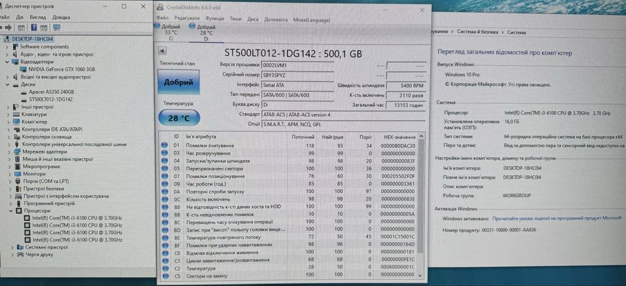Click the Пристрої безпеки security devices icon
Viewport: 626px width, 286px height.
(x=18, y=188)
